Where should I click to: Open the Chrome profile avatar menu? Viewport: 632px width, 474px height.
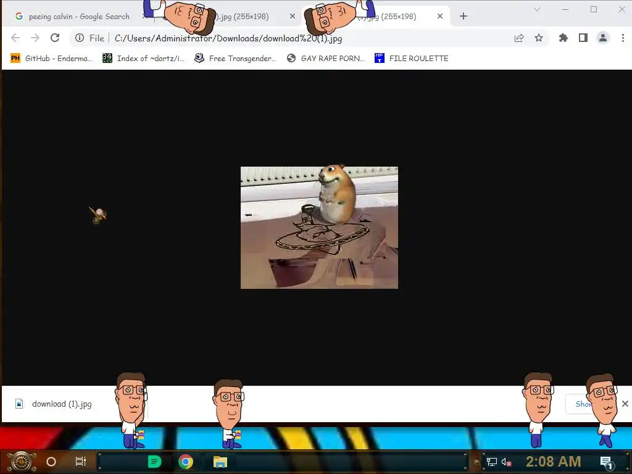(602, 38)
